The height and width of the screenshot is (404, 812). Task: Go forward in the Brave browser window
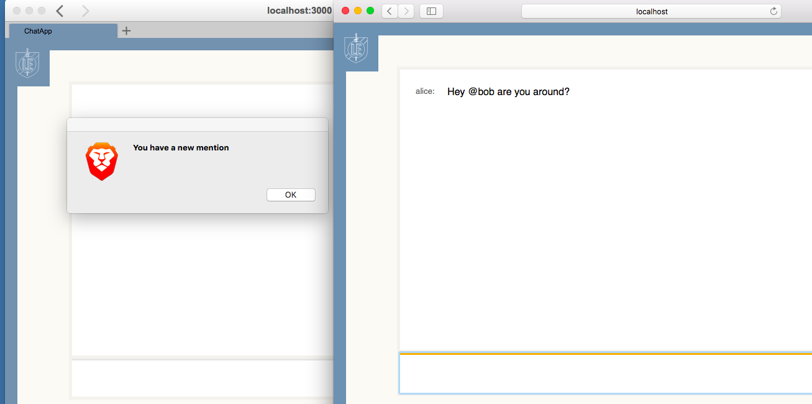tap(86, 11)
